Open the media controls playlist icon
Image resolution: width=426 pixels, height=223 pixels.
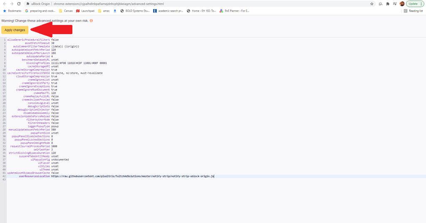coord(395,4)
